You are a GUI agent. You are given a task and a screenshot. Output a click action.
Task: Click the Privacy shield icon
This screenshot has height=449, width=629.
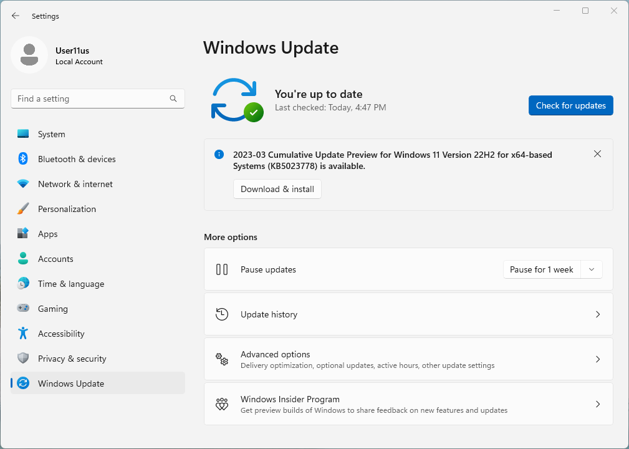[x=23, y=358]
